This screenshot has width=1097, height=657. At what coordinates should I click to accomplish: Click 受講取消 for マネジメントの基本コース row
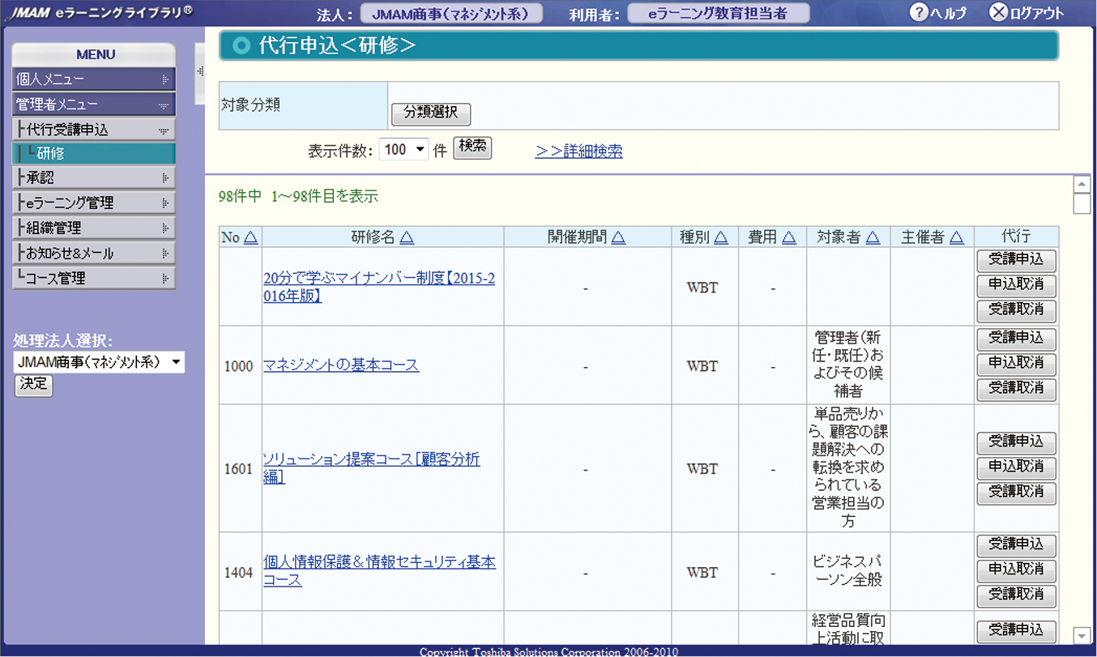pos(1016,389)
